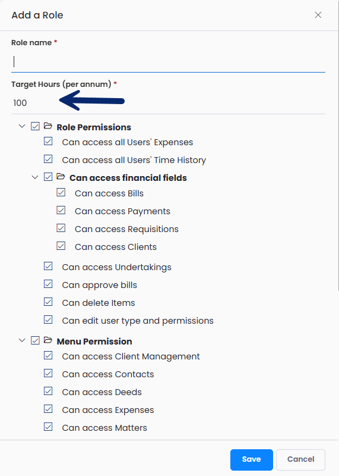This screenshot has width=339, height=476.
Task: Uncheck Can delete Items checkbox
Action: tap(48, 302)
